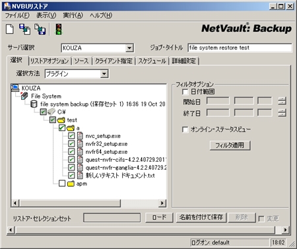Click the 18:02 time in status bar
The height and width of the screenshot is (249, 297).
[x=279, y=242]
